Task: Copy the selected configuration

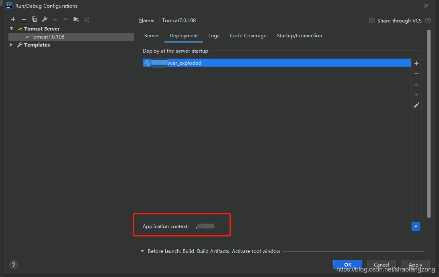Action: 34,19
